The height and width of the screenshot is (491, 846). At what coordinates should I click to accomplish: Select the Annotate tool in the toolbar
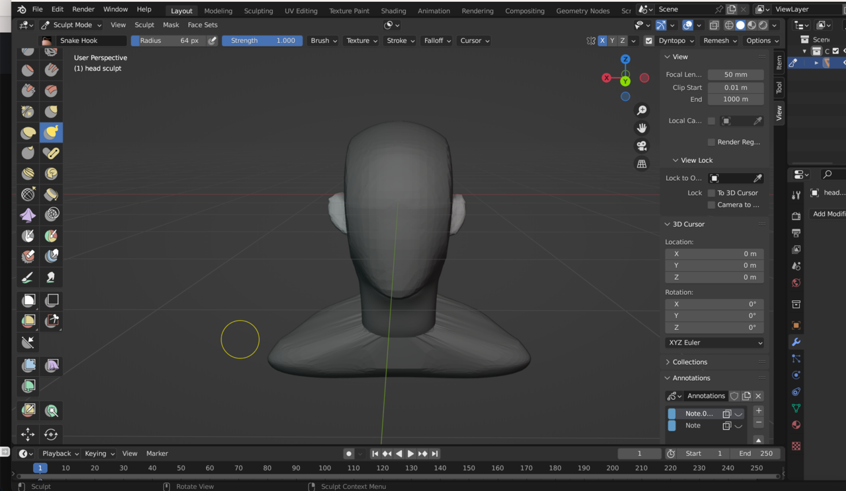28,278
